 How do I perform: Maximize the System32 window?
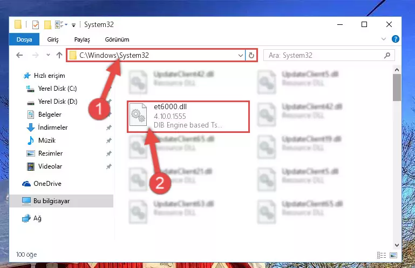pyautogui.click(x=364, y=25)
